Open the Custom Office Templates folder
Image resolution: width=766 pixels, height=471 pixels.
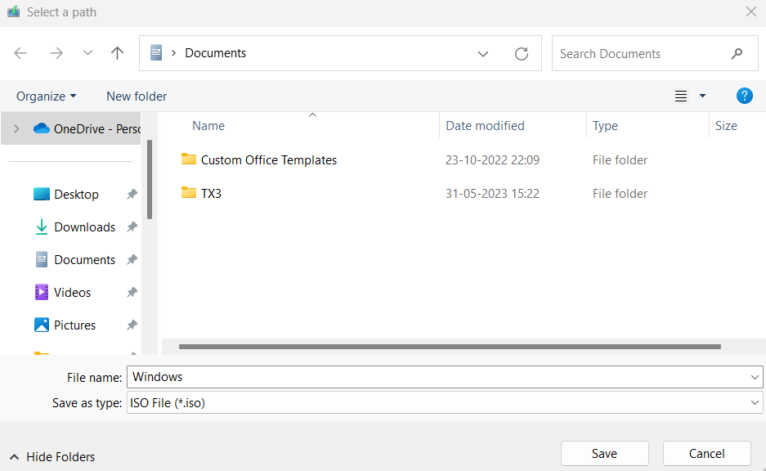[268, 160]
